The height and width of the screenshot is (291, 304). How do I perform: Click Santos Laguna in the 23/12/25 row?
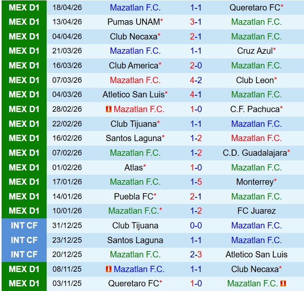[135, 240]
